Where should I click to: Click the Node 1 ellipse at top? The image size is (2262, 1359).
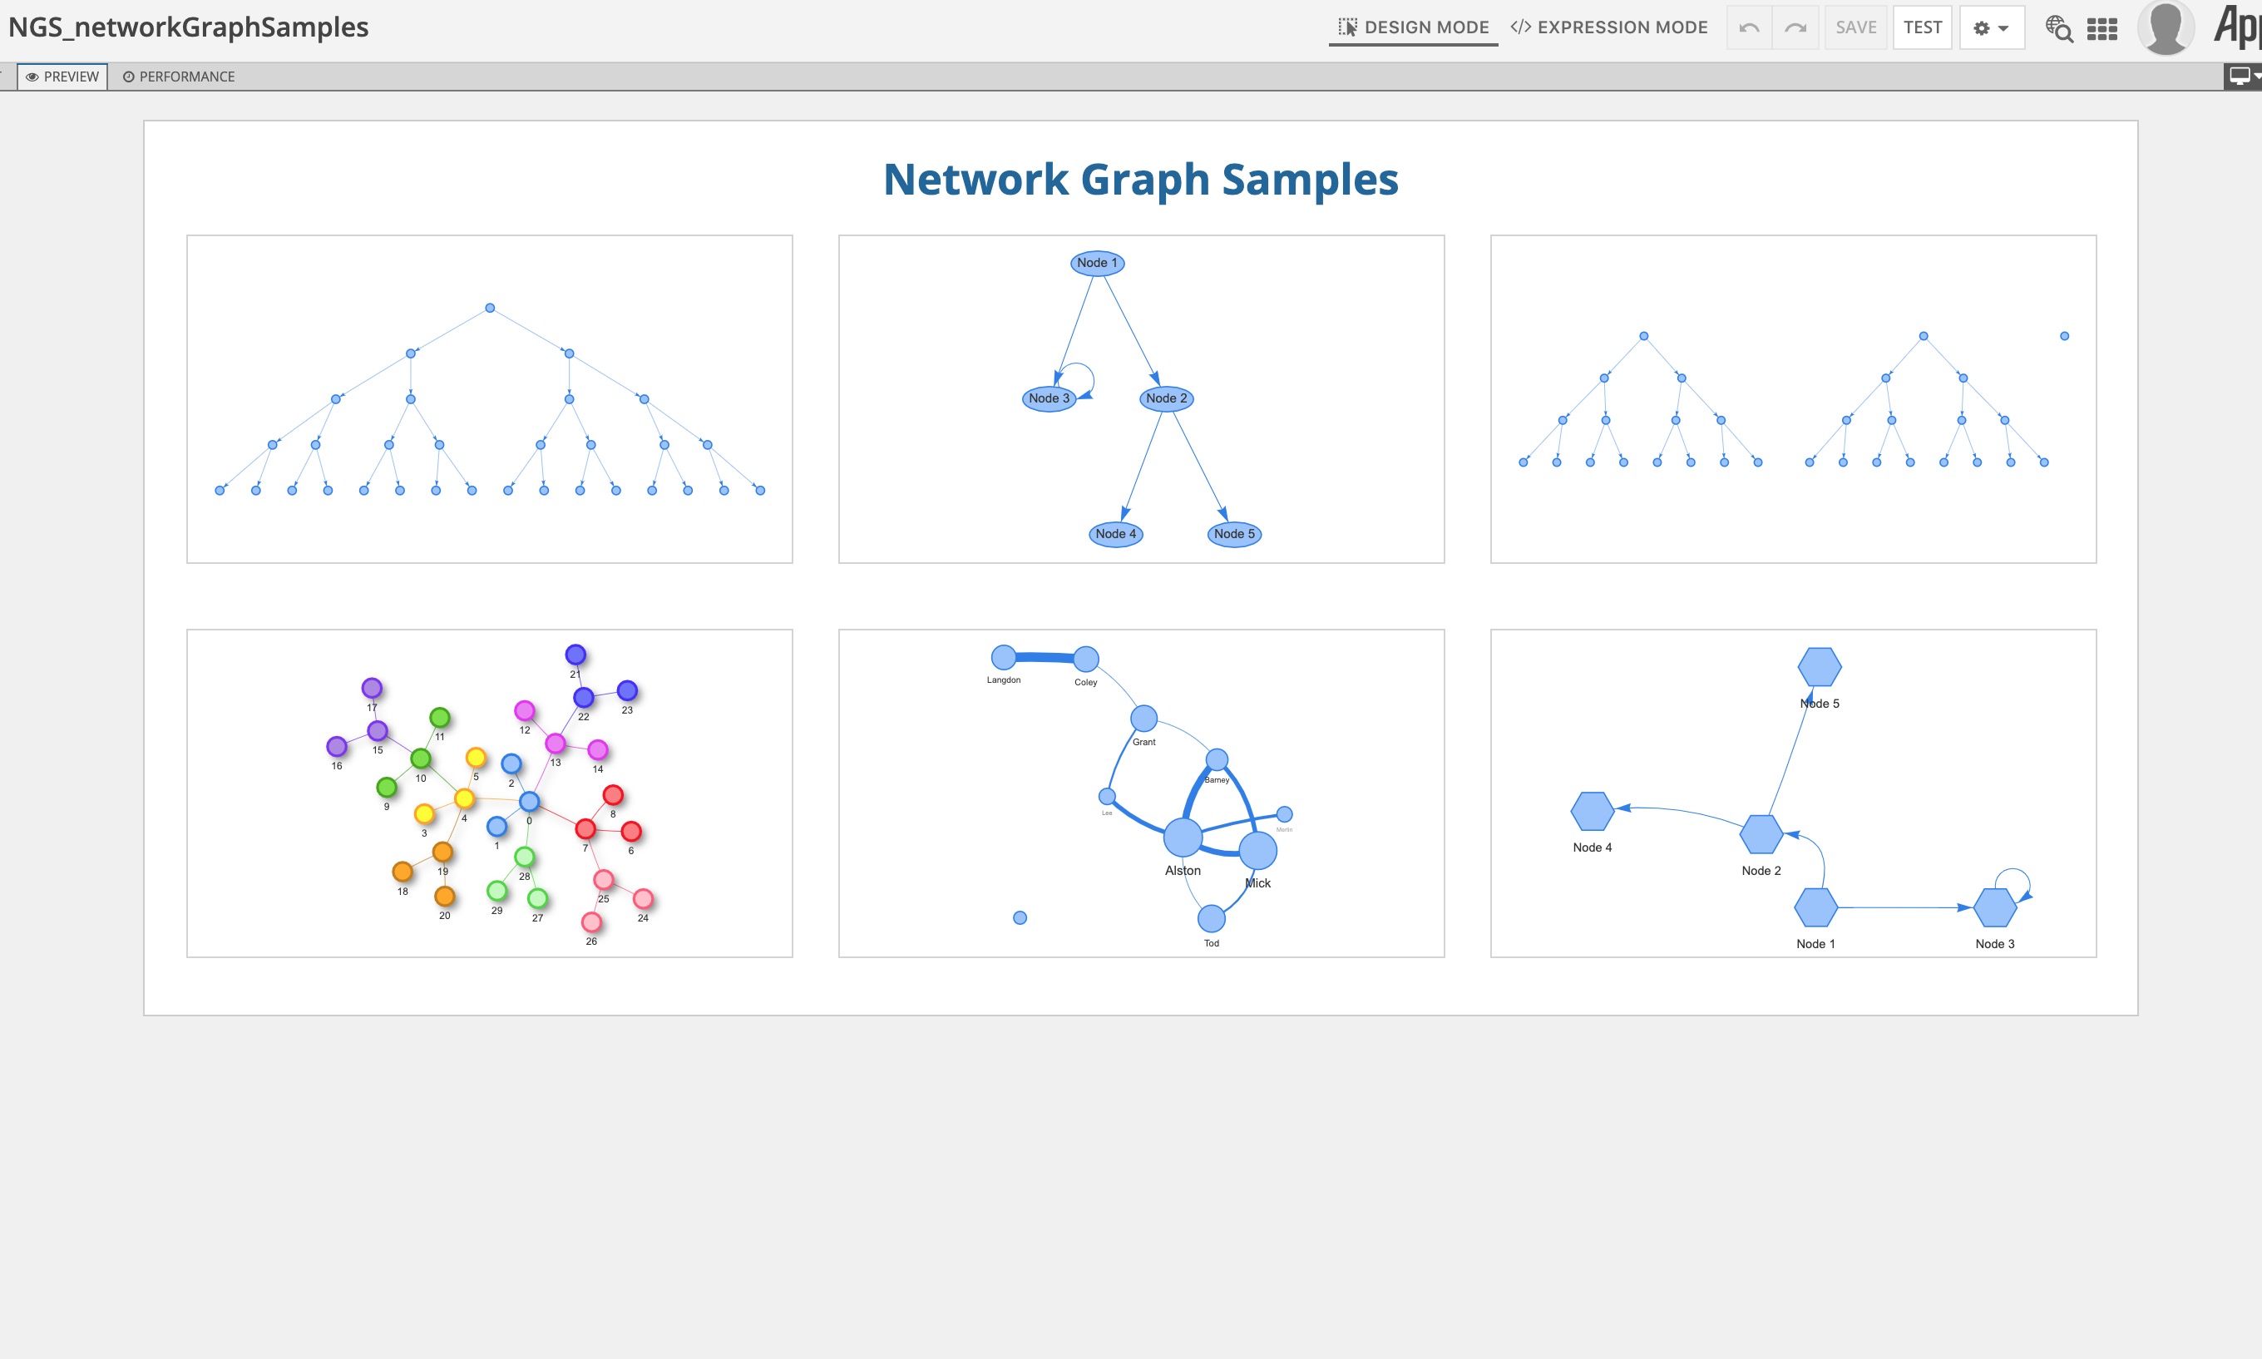(1097, 263)
